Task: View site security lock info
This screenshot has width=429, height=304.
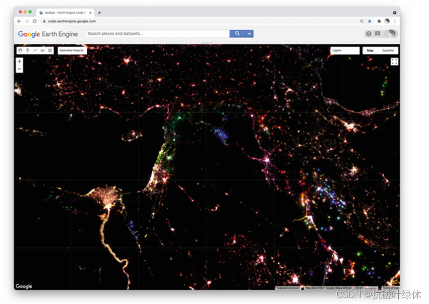Action: (44, 21)
